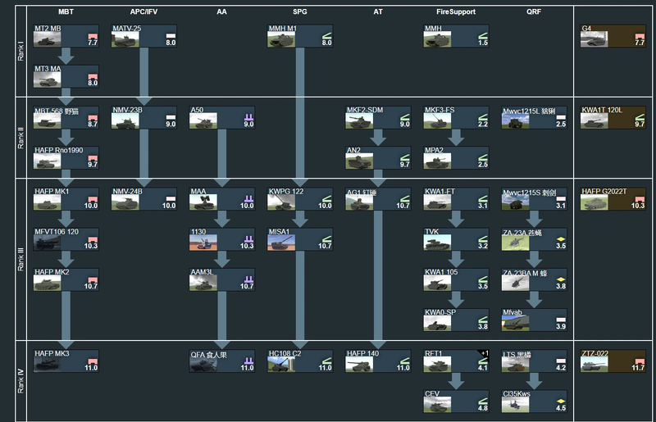Image resolution: width=656 pixels, height=422 pixels.
Task: Click the MATV-25 APC card
Action: point(144,36)
